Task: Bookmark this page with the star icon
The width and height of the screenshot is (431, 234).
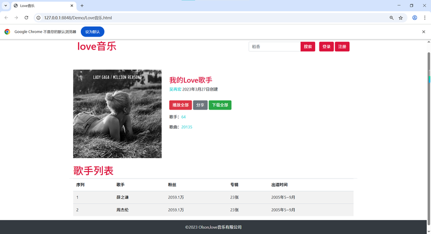Action: tap(401, 18)
